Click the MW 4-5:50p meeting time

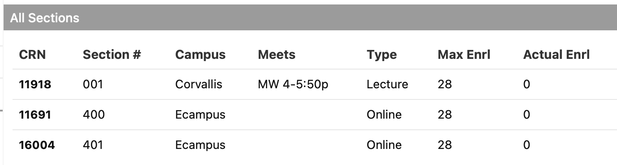point(293,84)
